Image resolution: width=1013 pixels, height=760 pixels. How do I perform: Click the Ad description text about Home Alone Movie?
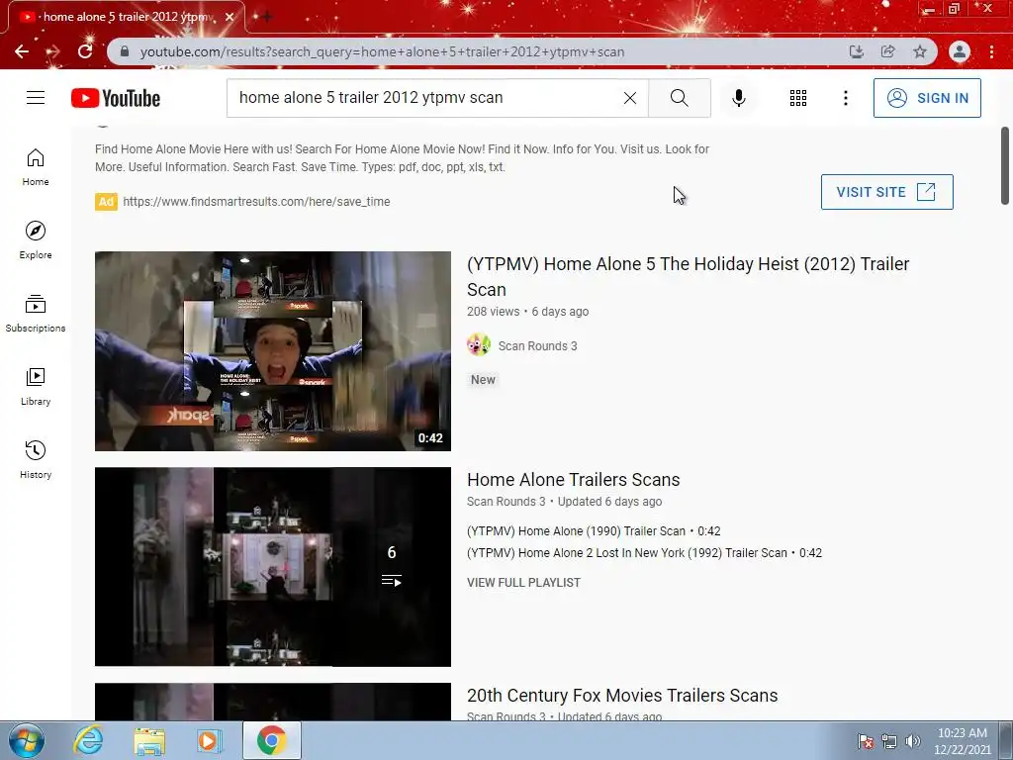[402, 157]
